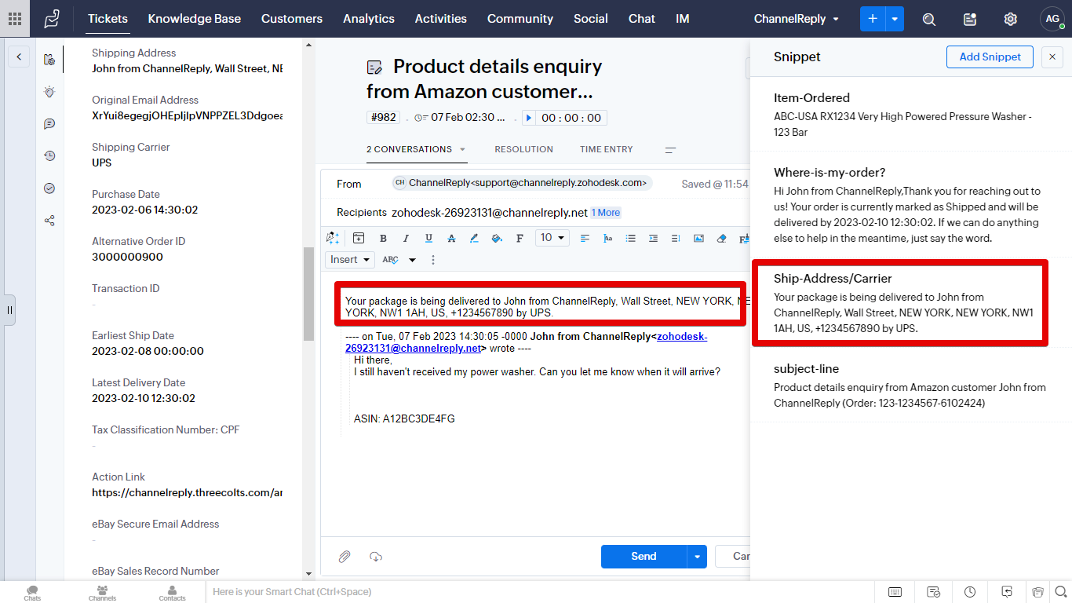This screenshot has height=603, width=1072.
Task: Click the Zia AI writing assistant icon
Action: click(x=333, y=238)
